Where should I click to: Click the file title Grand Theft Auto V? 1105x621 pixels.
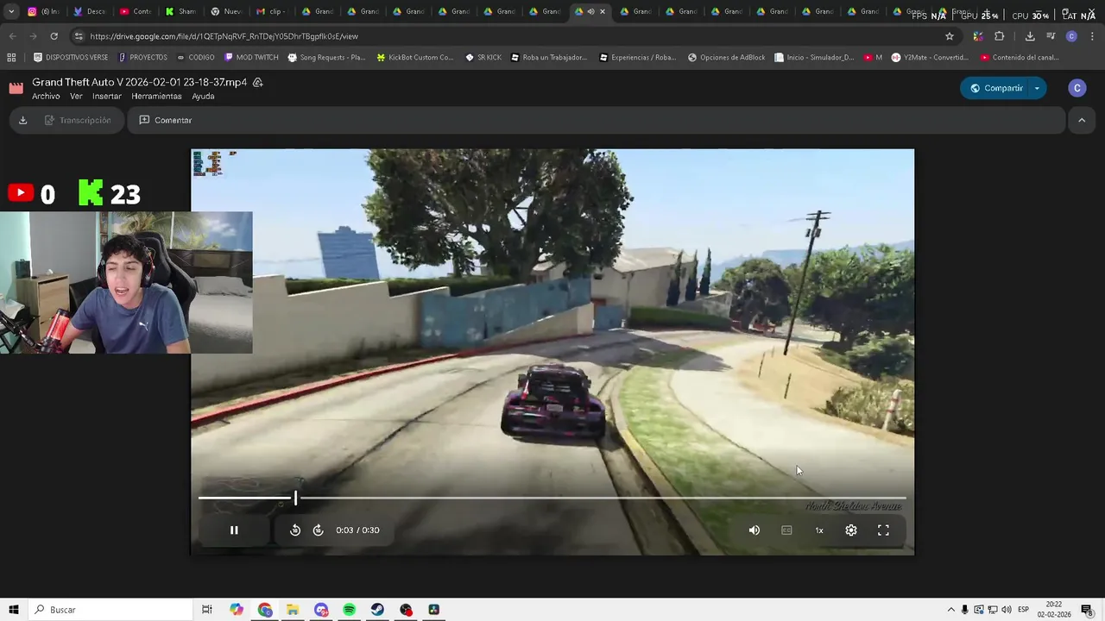139,82
